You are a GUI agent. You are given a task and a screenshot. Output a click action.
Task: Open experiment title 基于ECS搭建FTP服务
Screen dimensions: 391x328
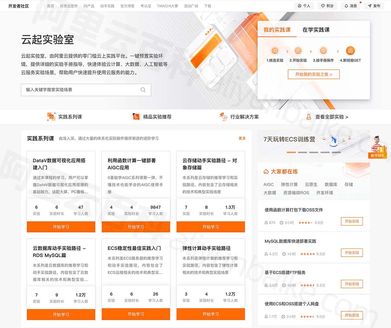(285, 272)
